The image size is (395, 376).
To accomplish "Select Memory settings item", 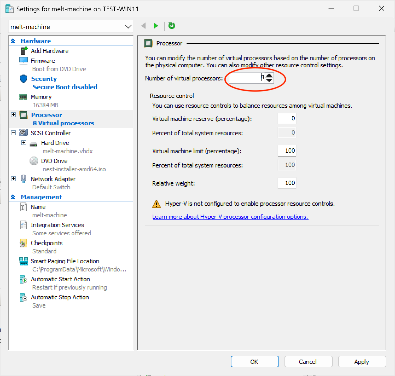I will 41,97.
